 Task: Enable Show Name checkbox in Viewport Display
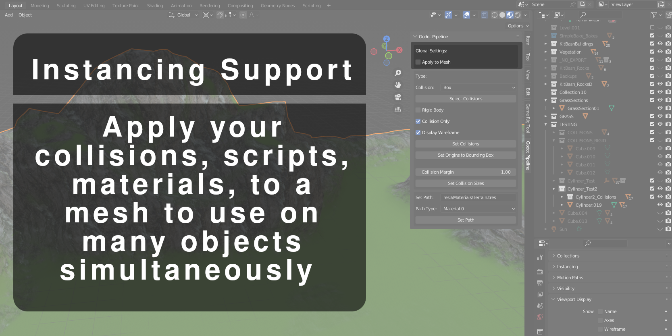(600, 311)
